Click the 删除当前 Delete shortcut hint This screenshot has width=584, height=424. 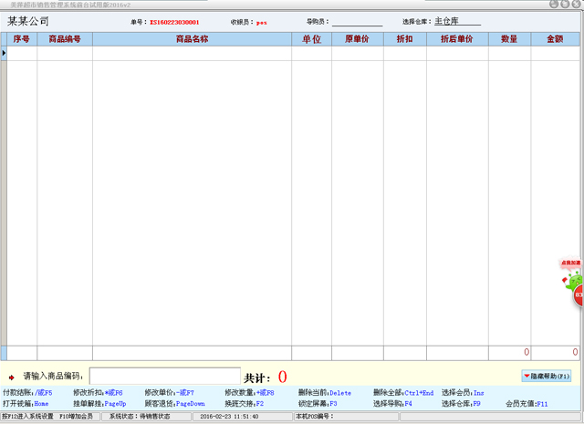pyautogui.click(x=324, y=393)
